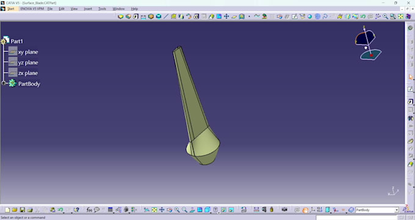
Task: Open a file via the folder icon
Action: click(15, 210)
